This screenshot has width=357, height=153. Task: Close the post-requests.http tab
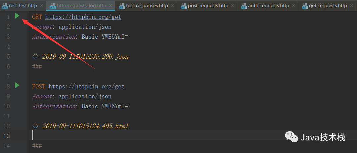point(233,6)
